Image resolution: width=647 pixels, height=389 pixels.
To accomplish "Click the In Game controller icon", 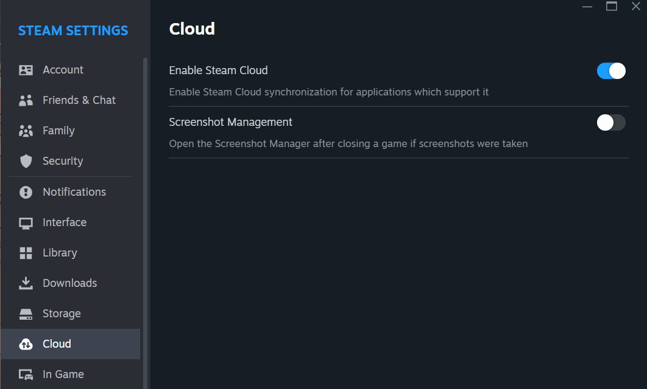I will click(x=26, y=374).
